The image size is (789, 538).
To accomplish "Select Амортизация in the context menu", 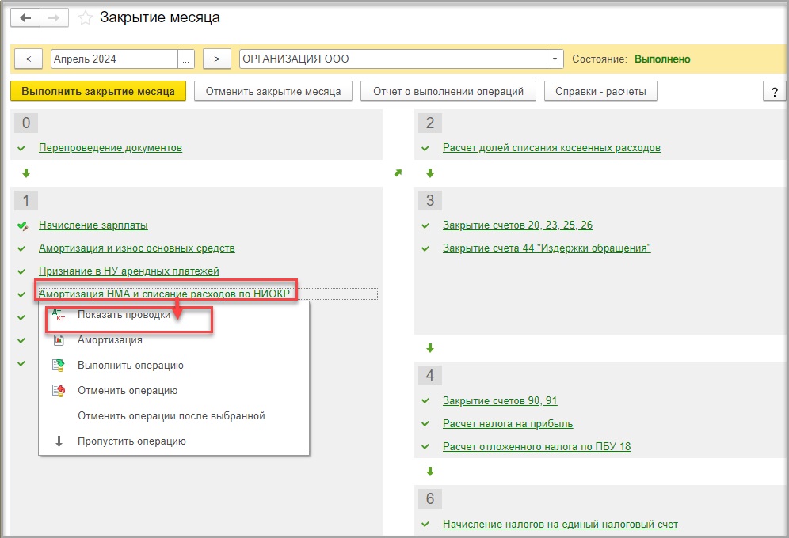I will [109, 340].
